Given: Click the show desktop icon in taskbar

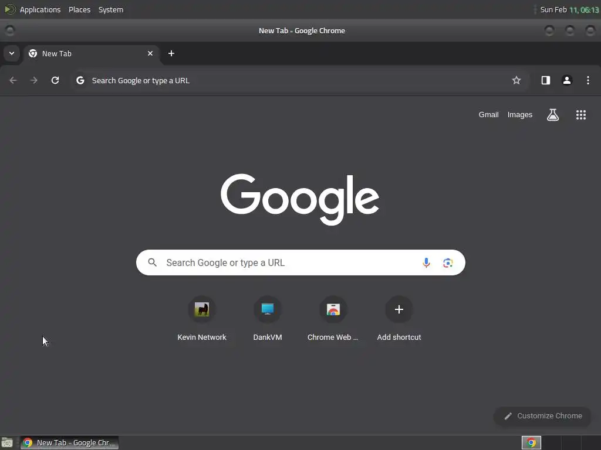Looking at the screenshot, I should pos(7,443).
